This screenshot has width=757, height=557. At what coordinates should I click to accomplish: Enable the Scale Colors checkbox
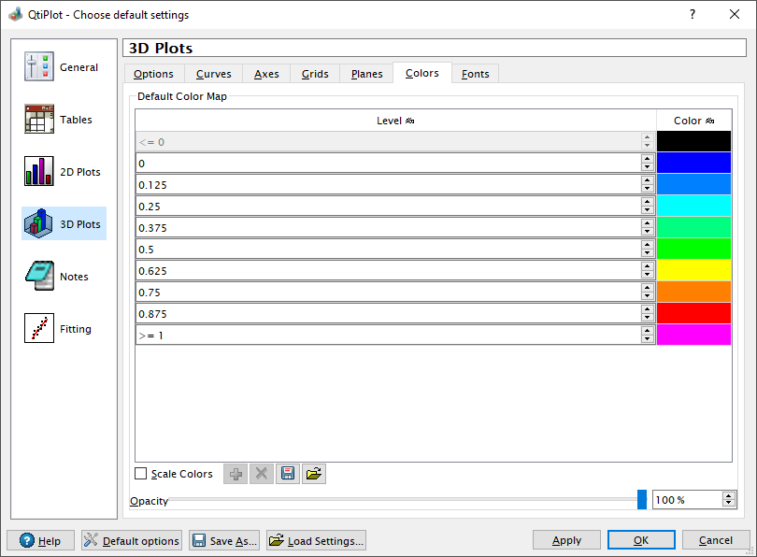[x=141, y=474]
